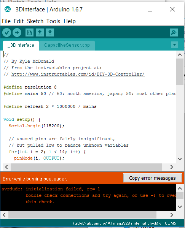Click console horizontal scrollbar right arrow
This screenshot has width=185, height=228.
(x=172, y=215)
